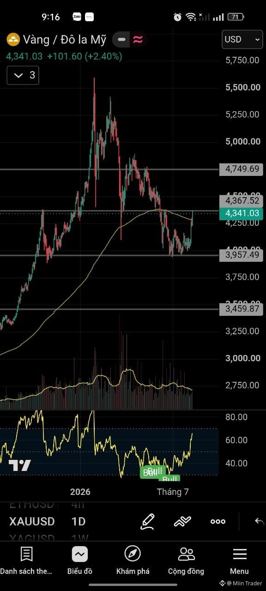
Task: Tap the TradingView logo on the chart
Action: [20, 465]
